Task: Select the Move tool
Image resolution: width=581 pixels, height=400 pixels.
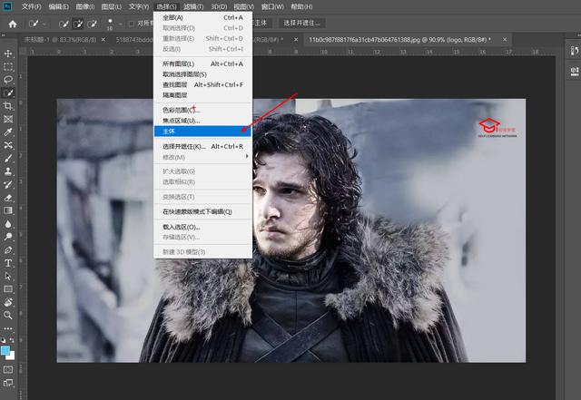Action: pyautogui.click(x=8, y=54)
